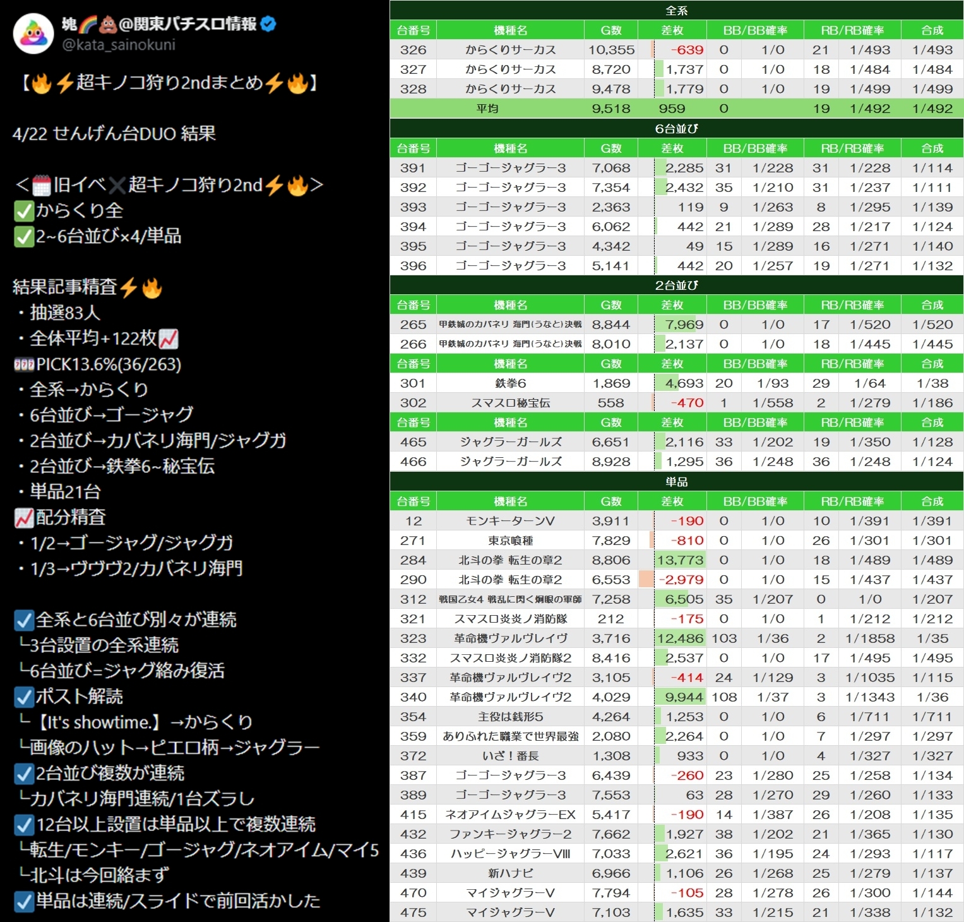Click the ファンキージャグラー2 machine name
This screenshot has width=964, height=922.
click(511, 834)
